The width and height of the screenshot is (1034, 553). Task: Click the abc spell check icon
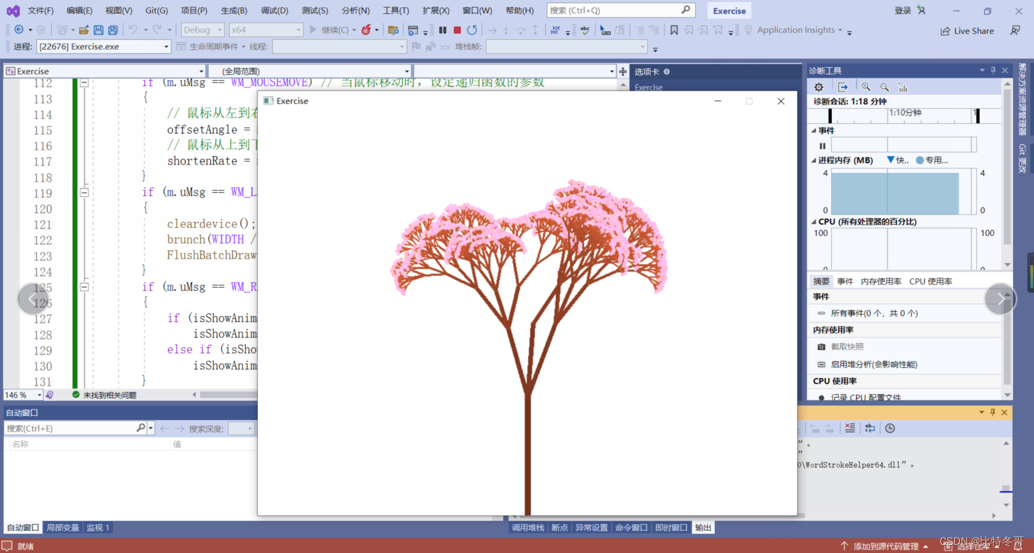pyautogui.click(x=585, y=30)
